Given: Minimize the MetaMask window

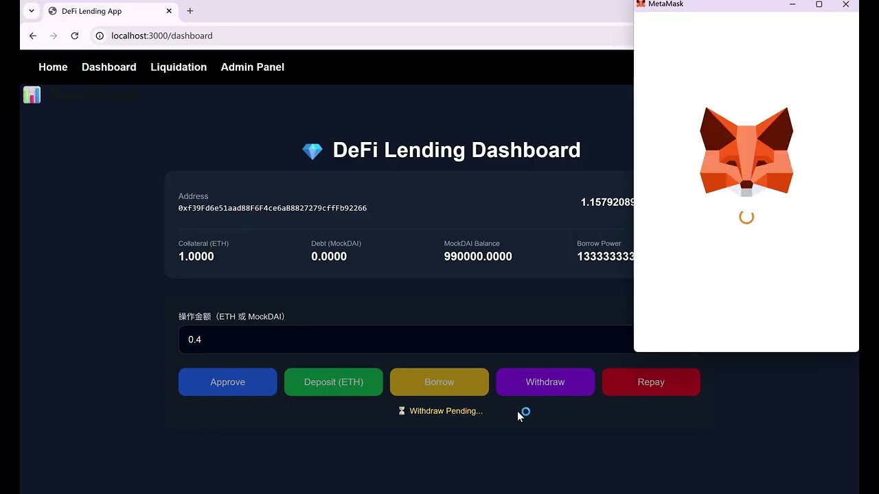Looking at the screenshot, I should (792, 4).
